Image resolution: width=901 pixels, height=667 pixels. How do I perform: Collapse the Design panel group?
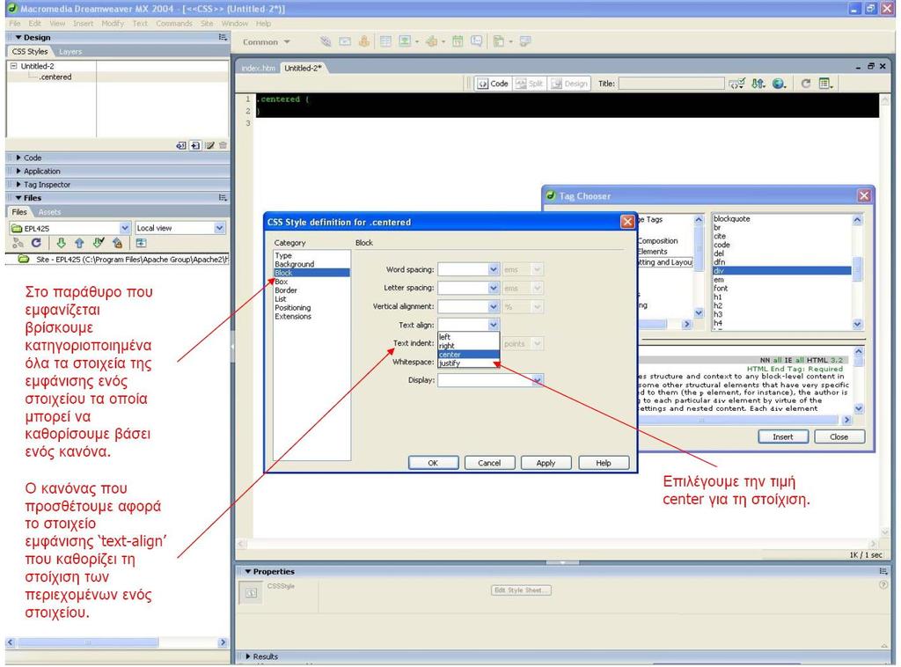[x=18, y=37]
